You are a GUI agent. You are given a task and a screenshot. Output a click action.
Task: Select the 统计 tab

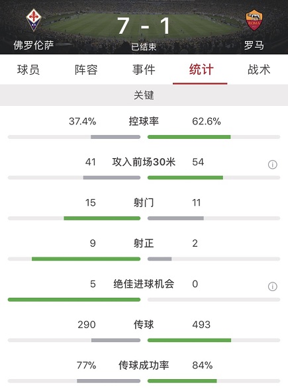pos(201,69)
